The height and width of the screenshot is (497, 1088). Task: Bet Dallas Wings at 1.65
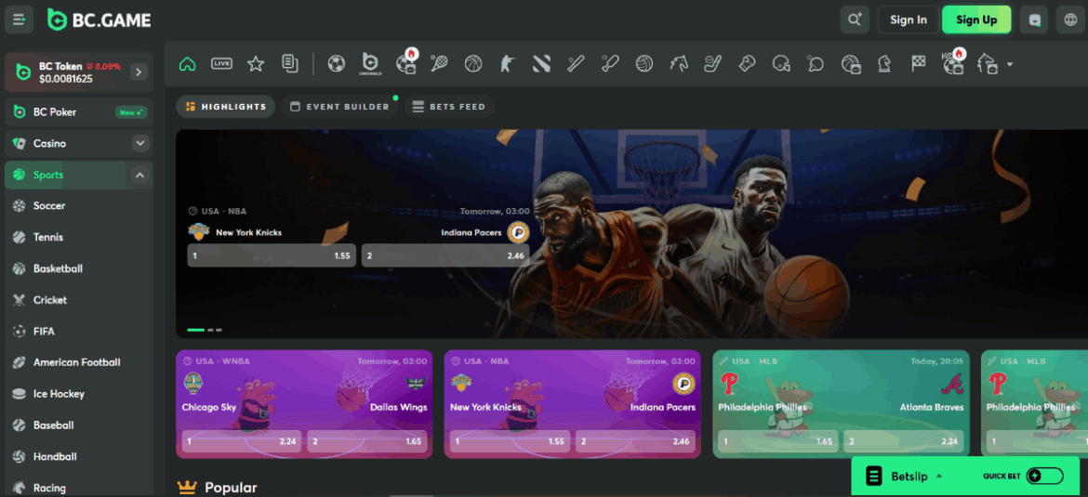367,441
